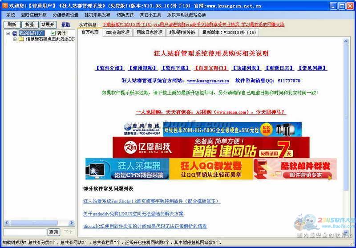This screenshot has width=356, height=248.
Task: Open the 系统 menu
Action: pyautogui.click(x=10, y=15)
